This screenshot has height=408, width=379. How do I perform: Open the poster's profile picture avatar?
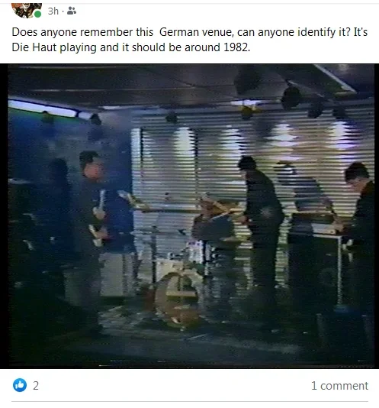[27, 11]
